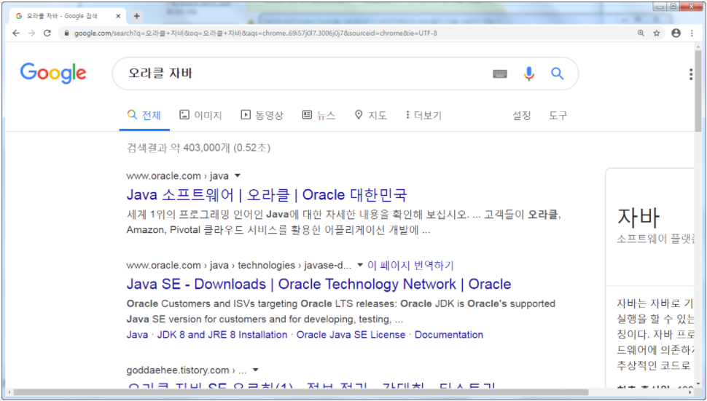Click the browser forward arrow
The width and height of the screenshot is (707, 401).
[31, 33]
